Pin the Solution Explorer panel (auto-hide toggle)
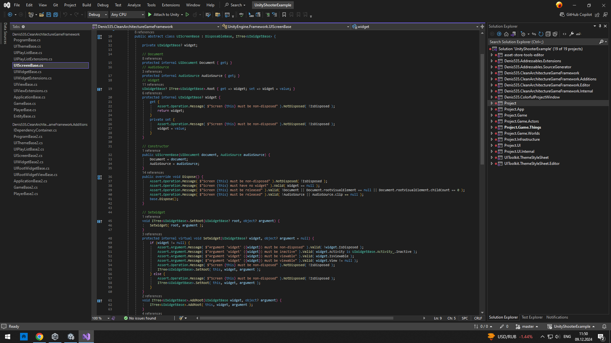611x343 pixels. (600, 26)
